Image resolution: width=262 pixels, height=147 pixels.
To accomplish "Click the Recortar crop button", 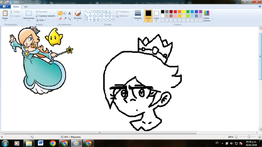I will [x=42, y=12].
